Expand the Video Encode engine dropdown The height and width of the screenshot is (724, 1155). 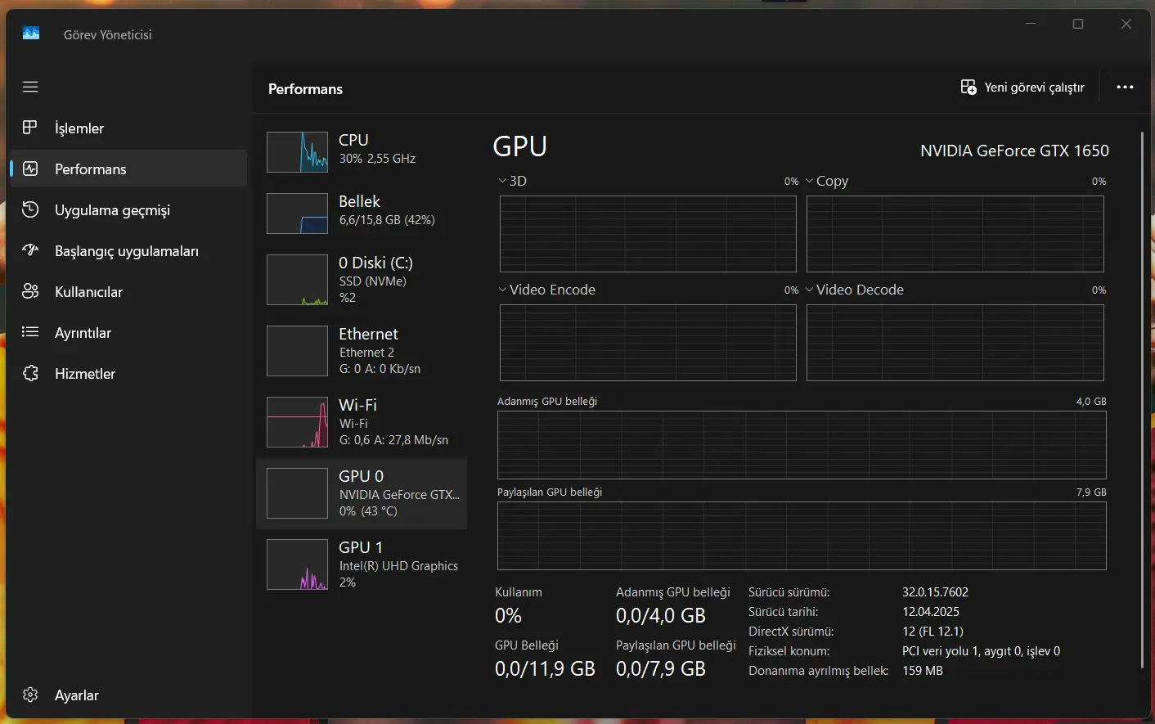502,290
